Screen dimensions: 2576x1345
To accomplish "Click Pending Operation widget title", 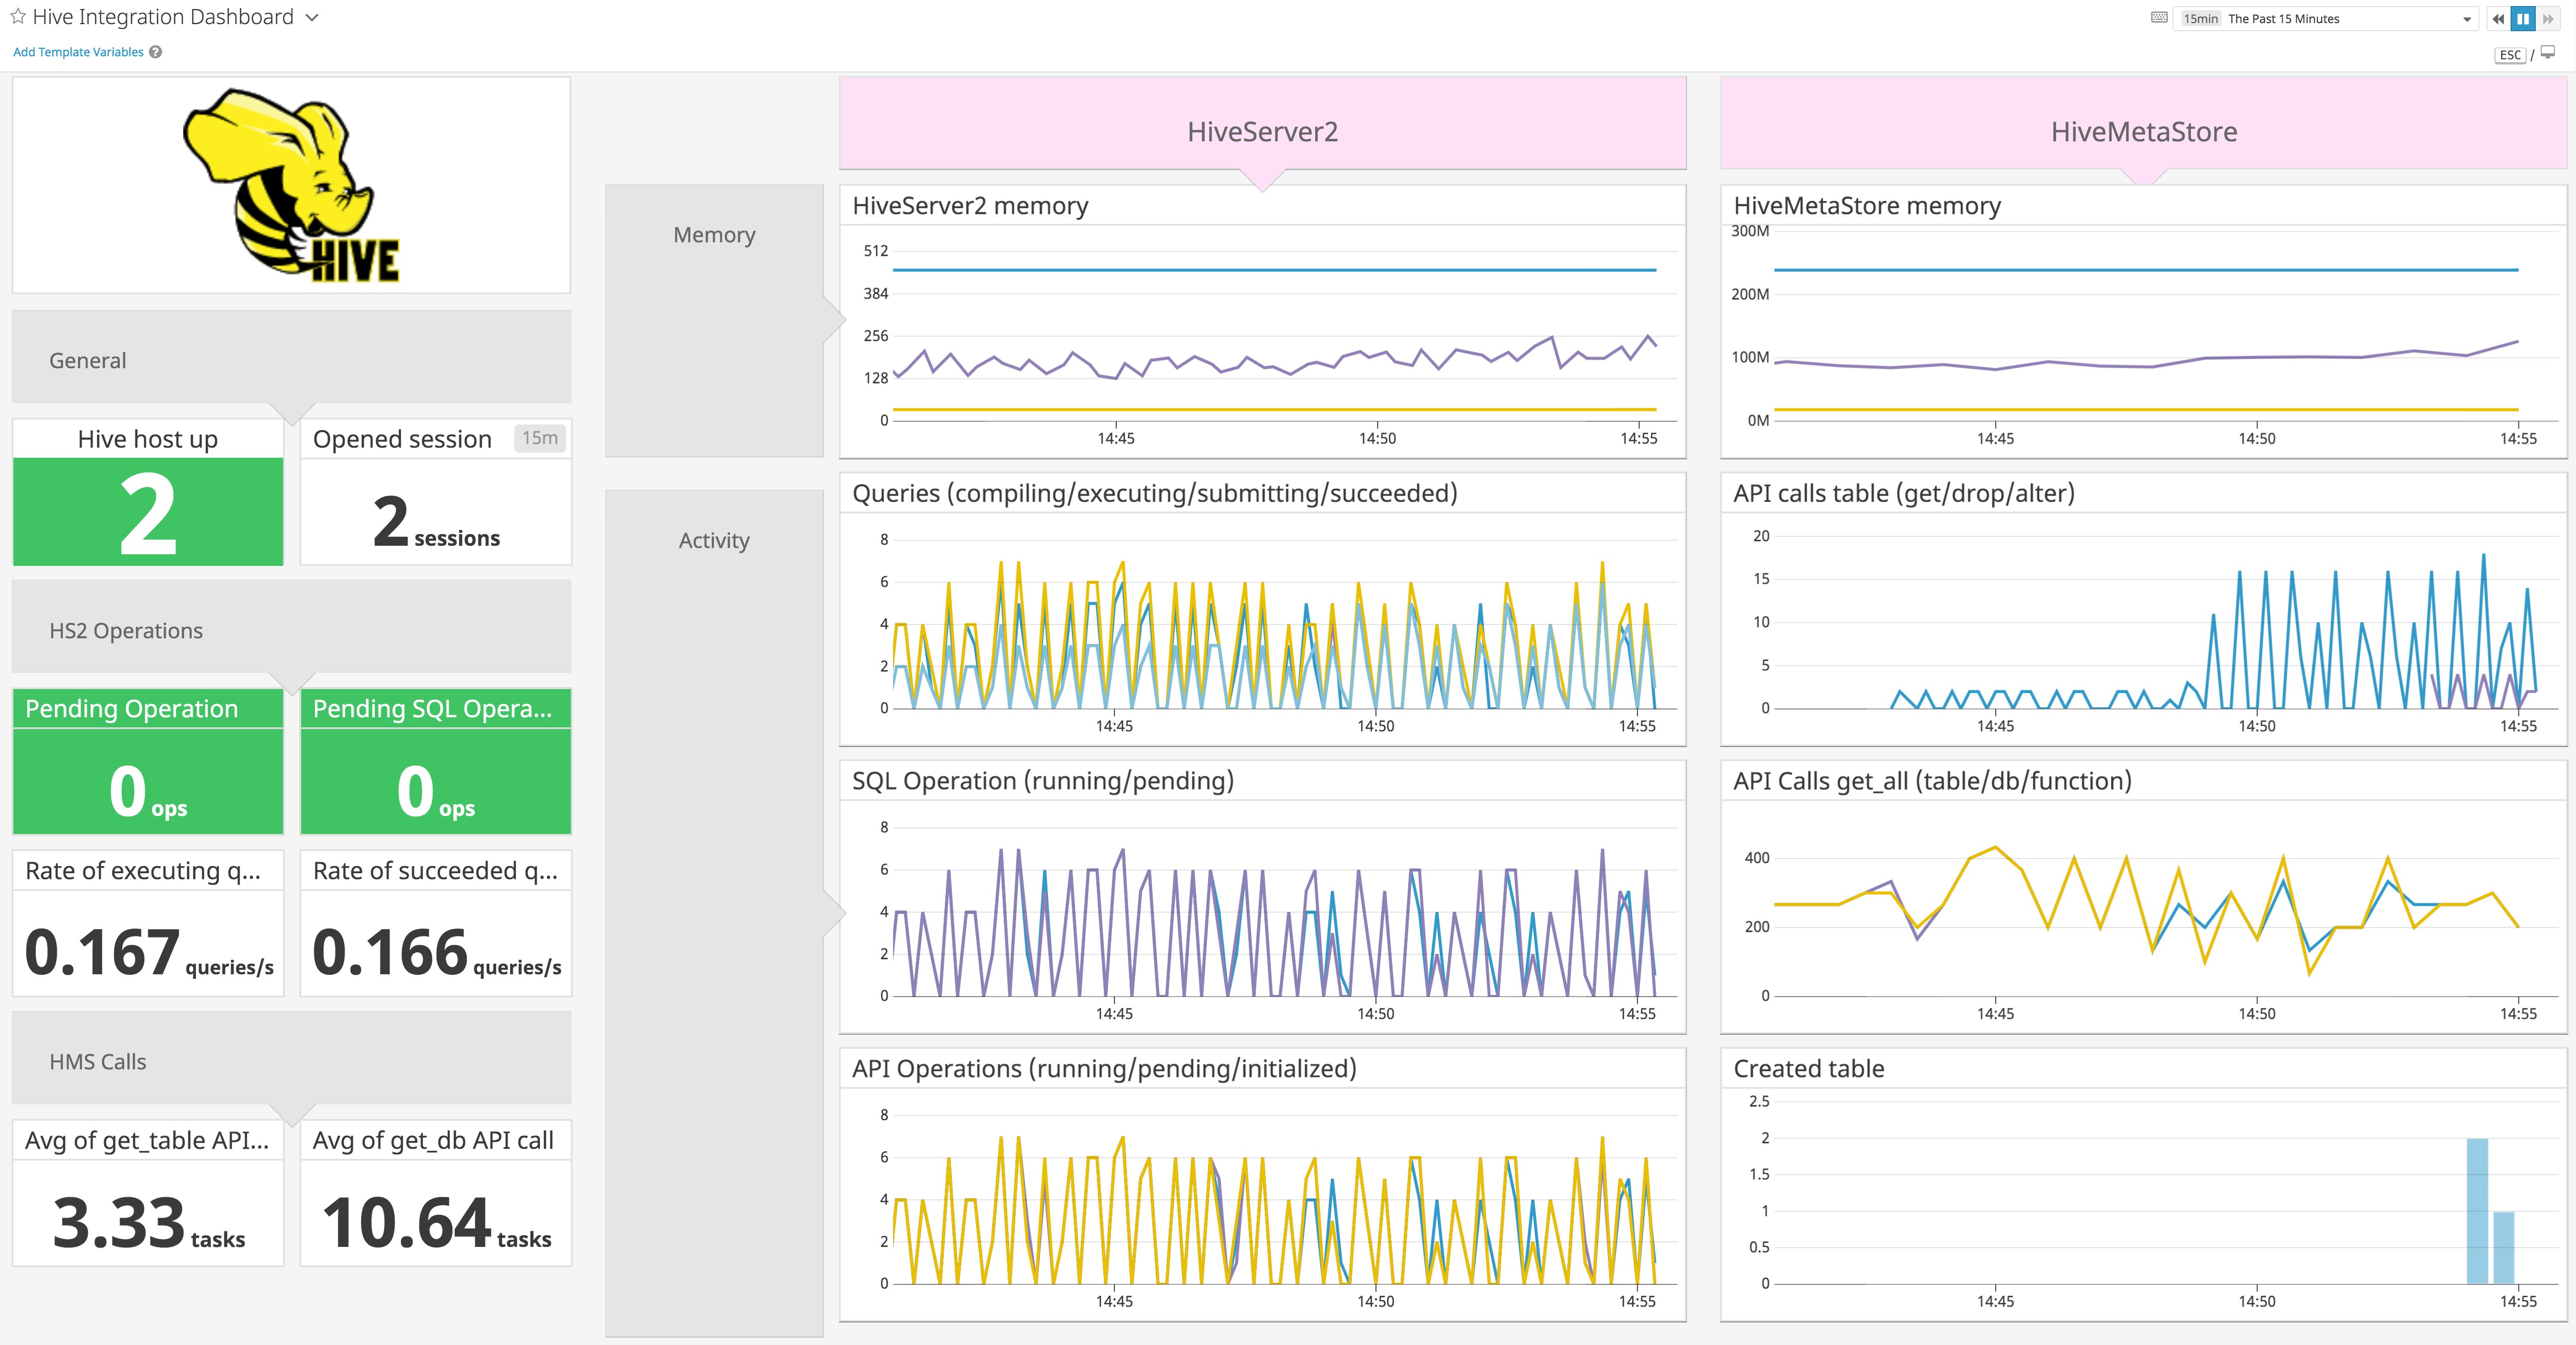I will 131,709.
